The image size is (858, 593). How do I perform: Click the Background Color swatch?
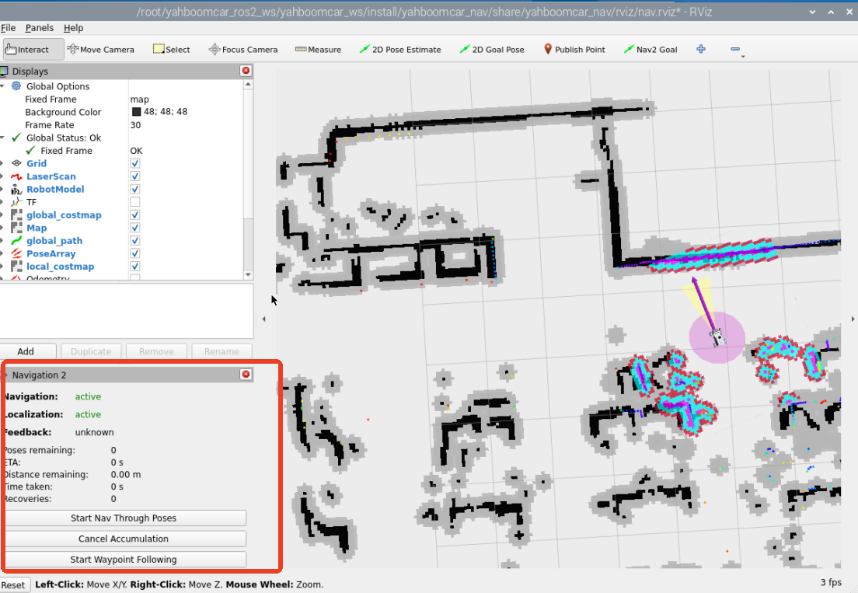136,112
